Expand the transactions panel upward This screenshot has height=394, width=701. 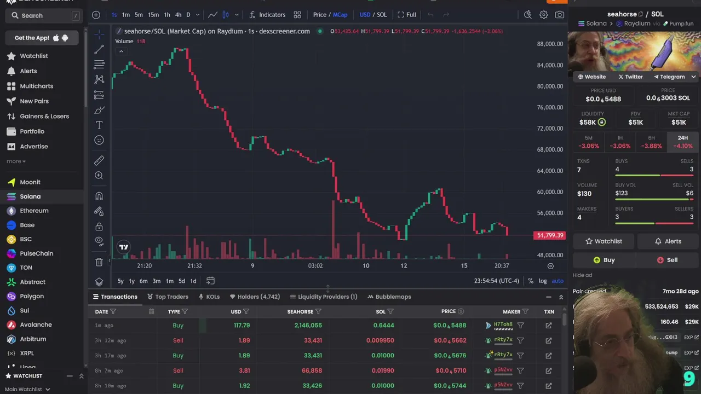point(561,297)
